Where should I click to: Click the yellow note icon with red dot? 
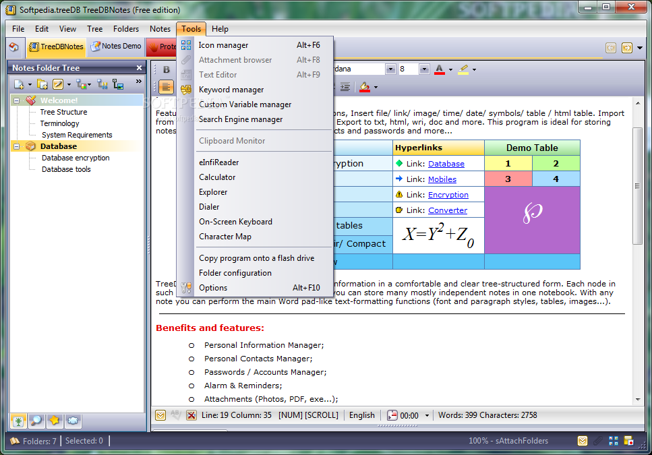click(x=628, y=441)
